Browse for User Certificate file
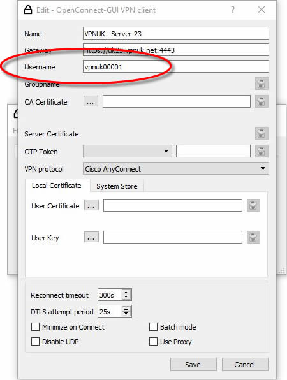 point(91,205)
